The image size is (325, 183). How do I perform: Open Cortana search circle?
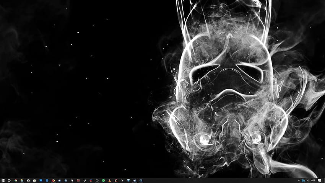(9, 180)
